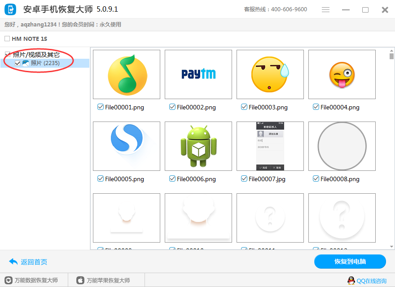Click the scrollbar down arrow in photo grid
This screenshot has width=395, height=287.
pos(391,247)
